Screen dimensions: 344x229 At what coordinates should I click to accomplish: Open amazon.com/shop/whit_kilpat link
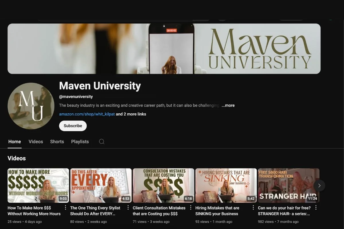pyautogui.click(x=87, y=114)
